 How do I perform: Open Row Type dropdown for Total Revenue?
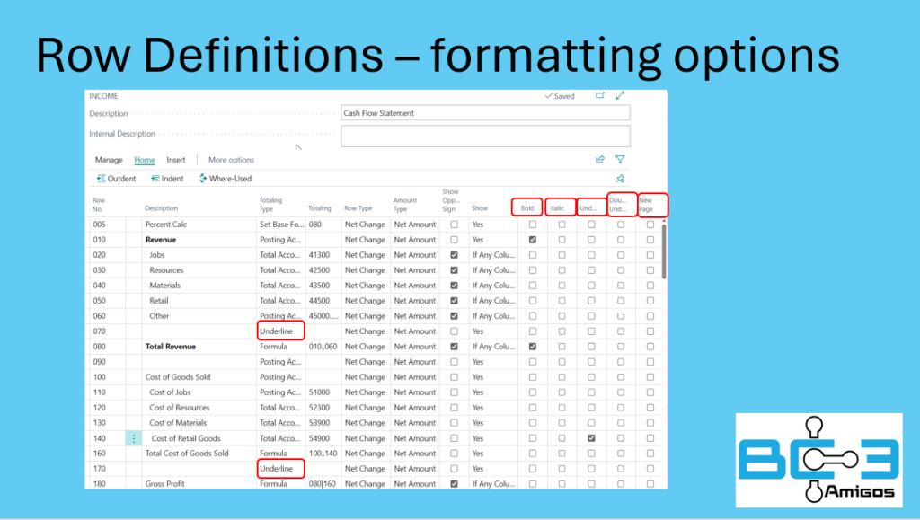pyautogui.click(x=365, y=347)
